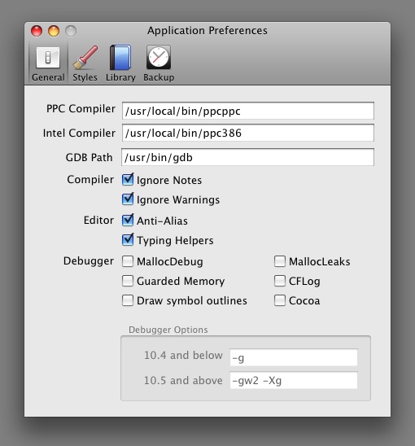This screenshot has width=415, height=446.
Task: Check the Cocoa debugger checkbox
Action: (280, 300)
